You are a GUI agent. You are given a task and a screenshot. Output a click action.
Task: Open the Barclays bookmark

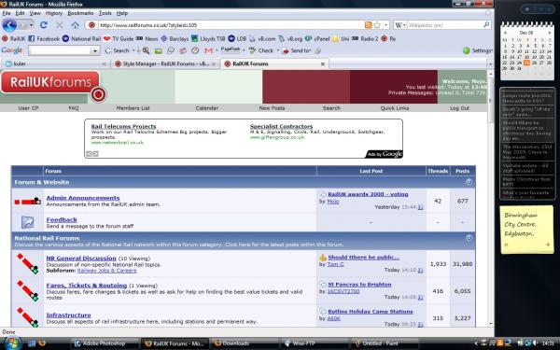[x=175, y=38]
